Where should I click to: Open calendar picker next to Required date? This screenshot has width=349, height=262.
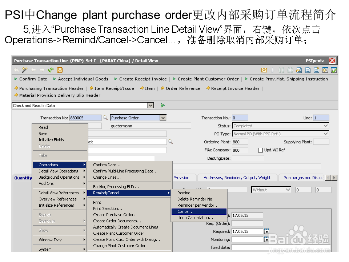click(x=267, y=231)
